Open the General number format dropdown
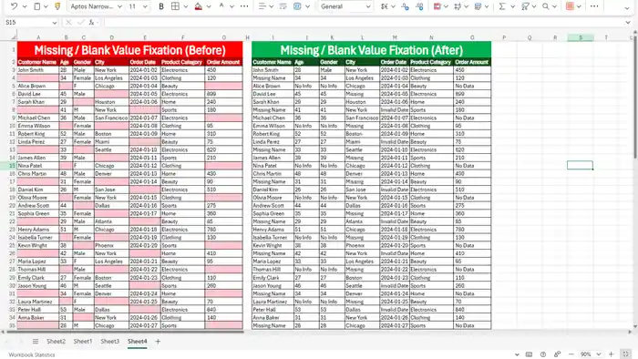The width and height of the screenshot is (638, 359). click(345, 6)
